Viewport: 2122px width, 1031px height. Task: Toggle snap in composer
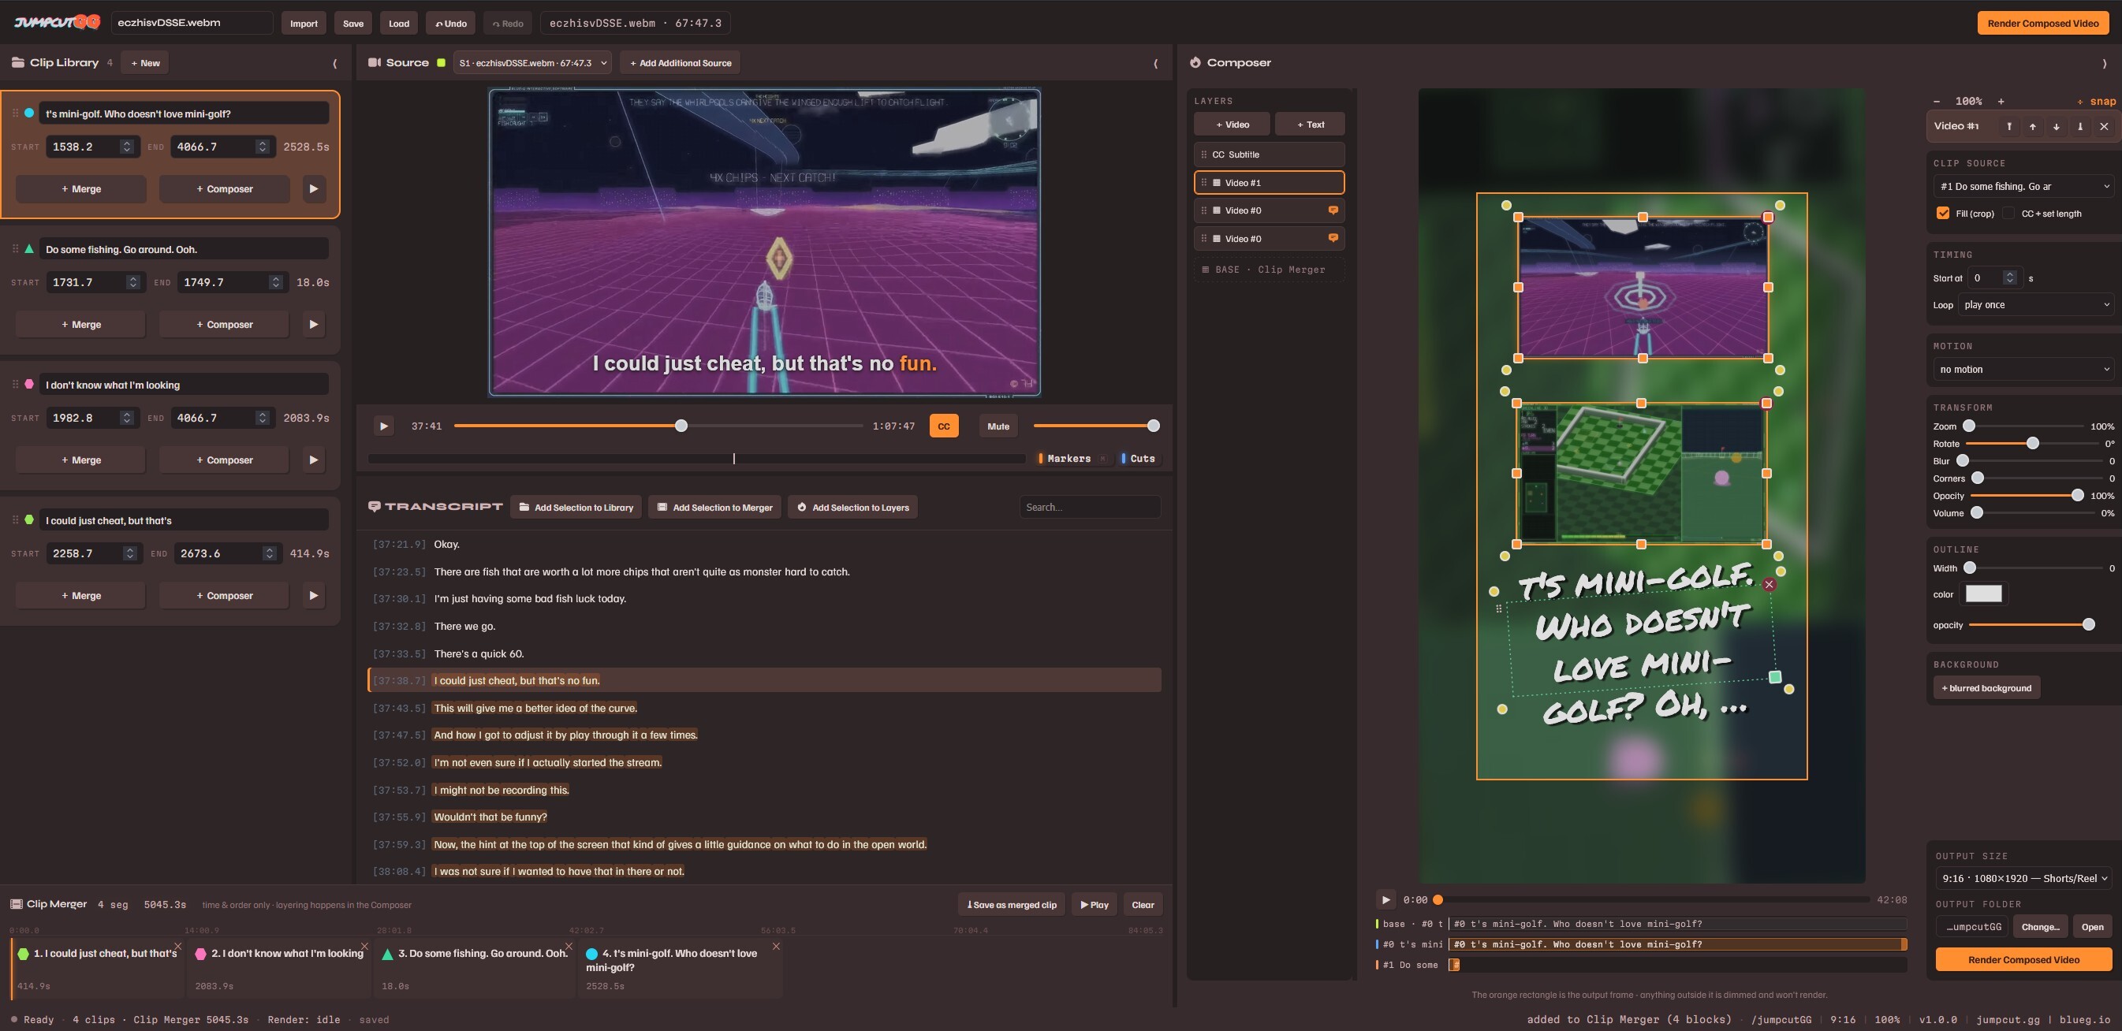2097,102
